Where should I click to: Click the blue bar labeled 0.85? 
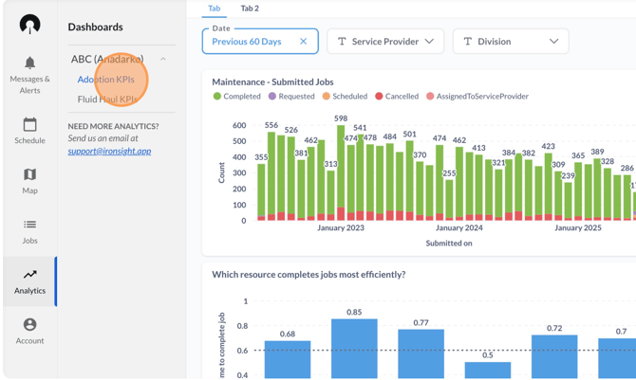tap(354, 349)
